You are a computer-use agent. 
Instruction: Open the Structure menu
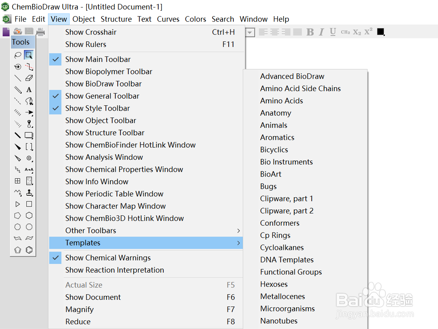pos(116,19)
